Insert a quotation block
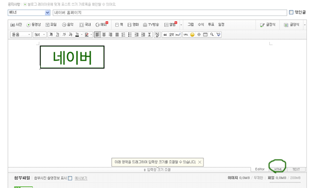This screenshot has height=188, width=309. (x=165, y=35)
